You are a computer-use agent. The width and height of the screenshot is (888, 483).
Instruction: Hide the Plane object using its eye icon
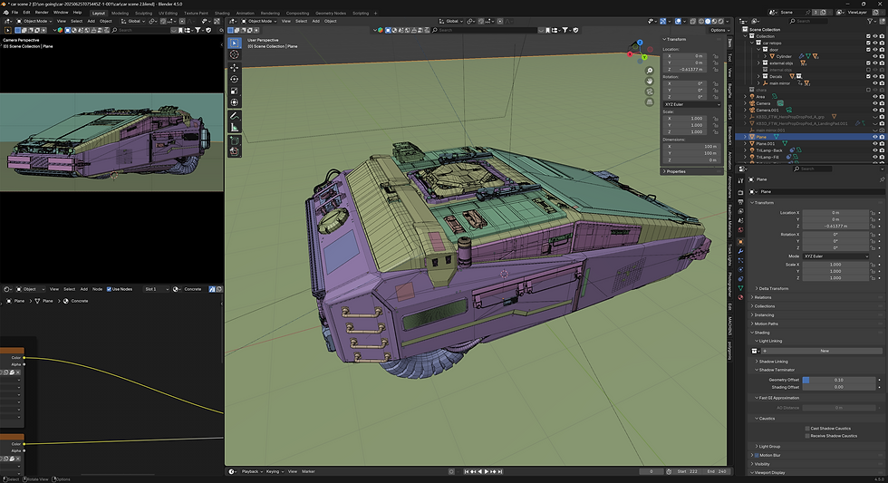[x=875, y=137]
